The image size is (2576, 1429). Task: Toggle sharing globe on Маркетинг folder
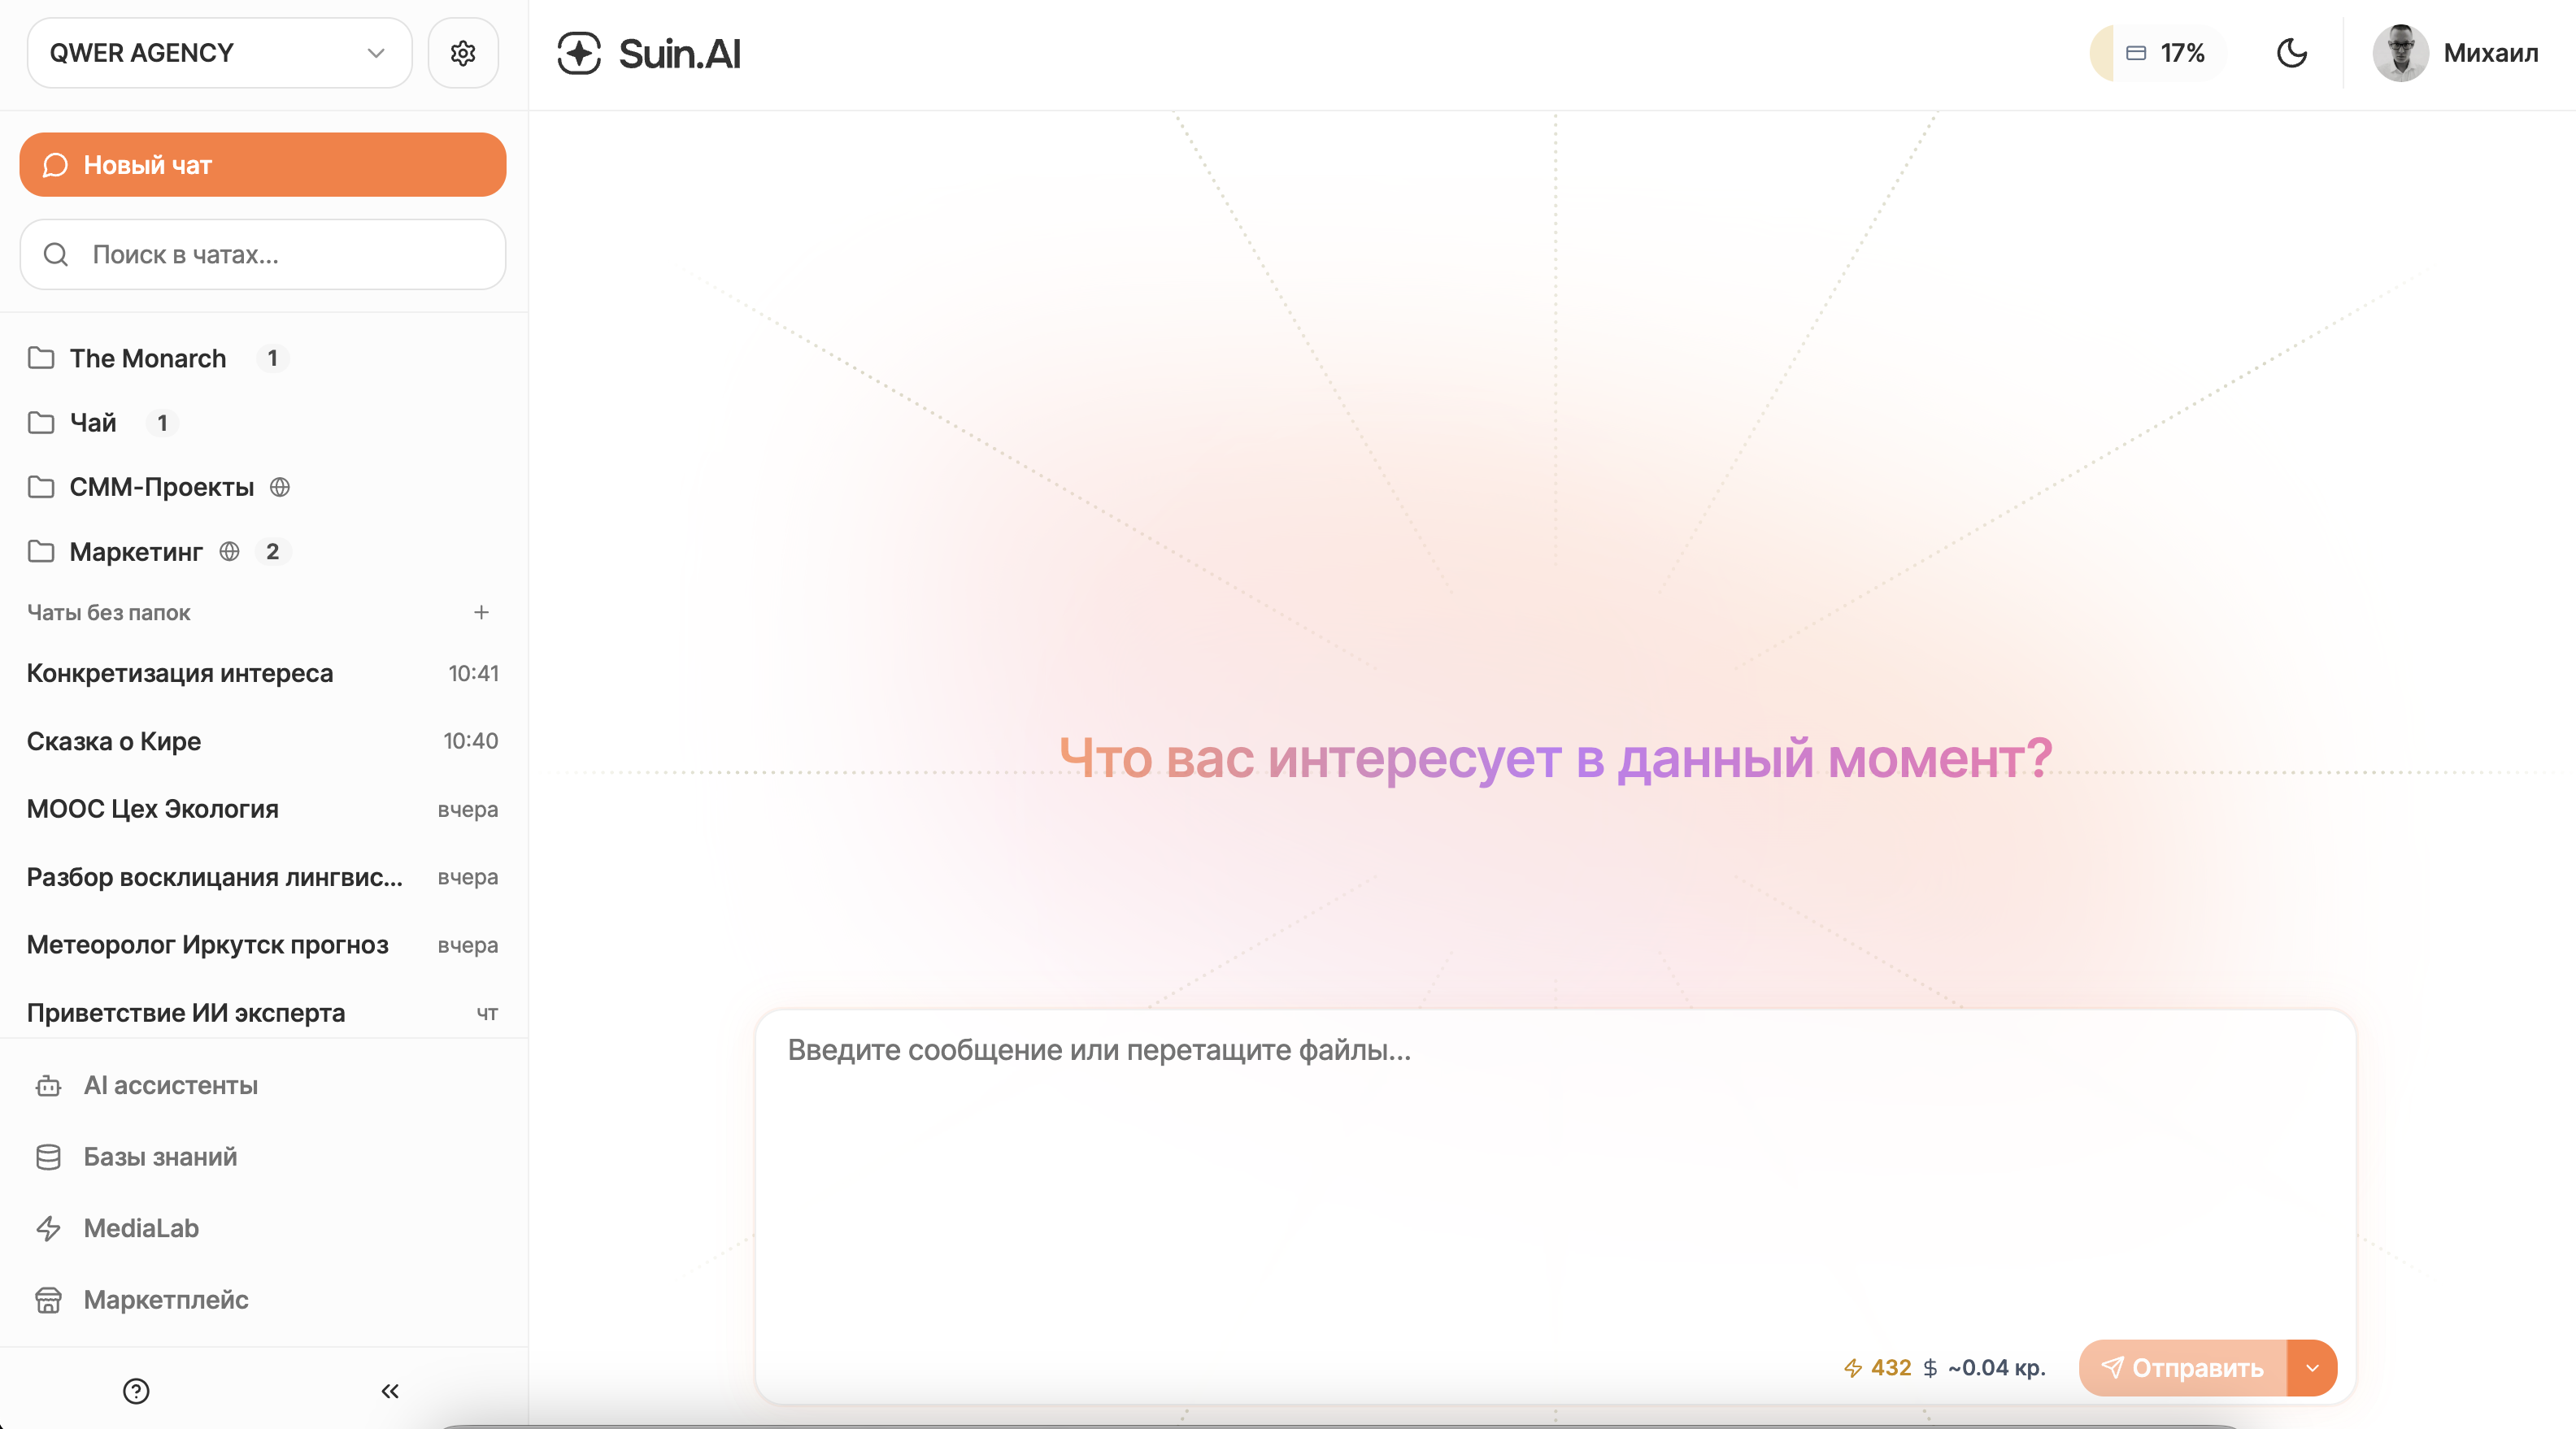tap(229, 551)
